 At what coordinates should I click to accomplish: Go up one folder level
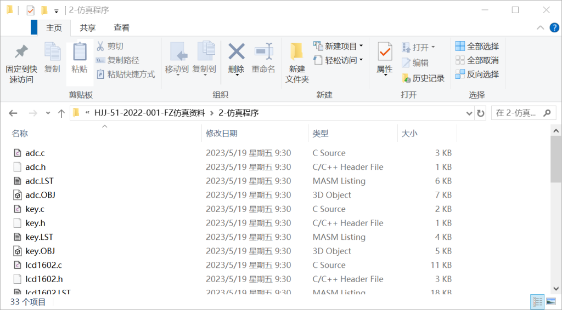click(x=61, y=113)
